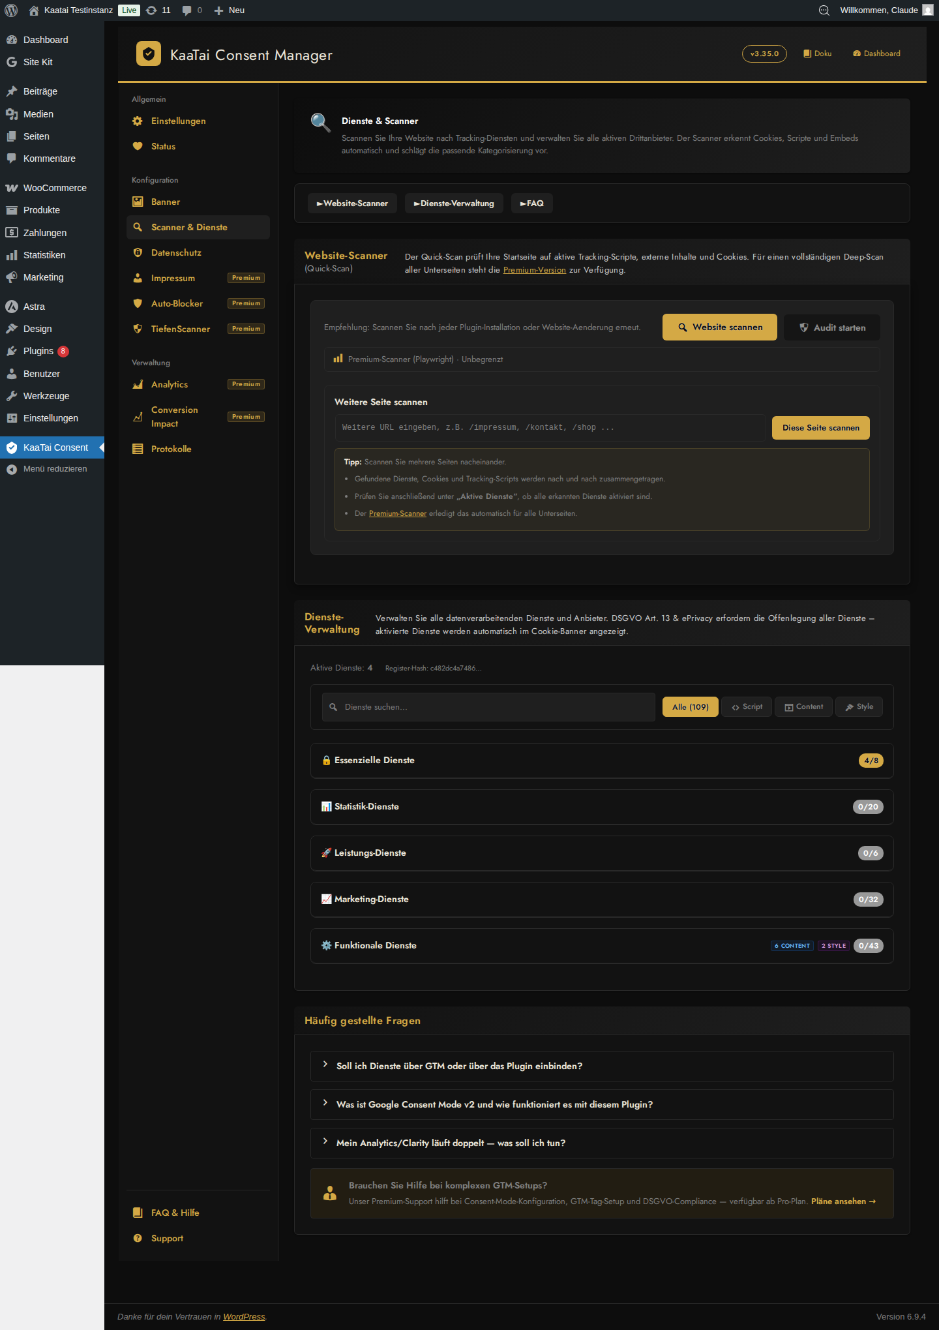The height and width of the screenshot is (1330, 939).
Task: Click the KaaTai shield logo icon
Action: pos(149,54)
